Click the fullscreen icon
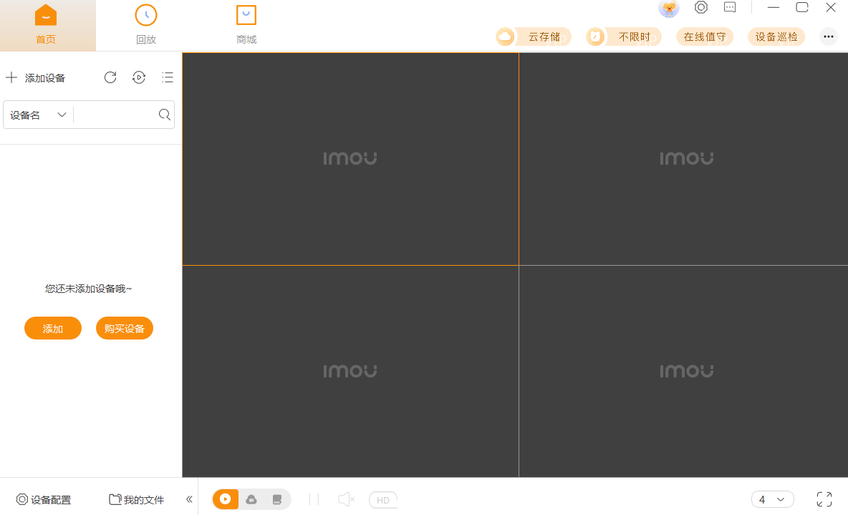The image size is (848, 515). point(824,499)
